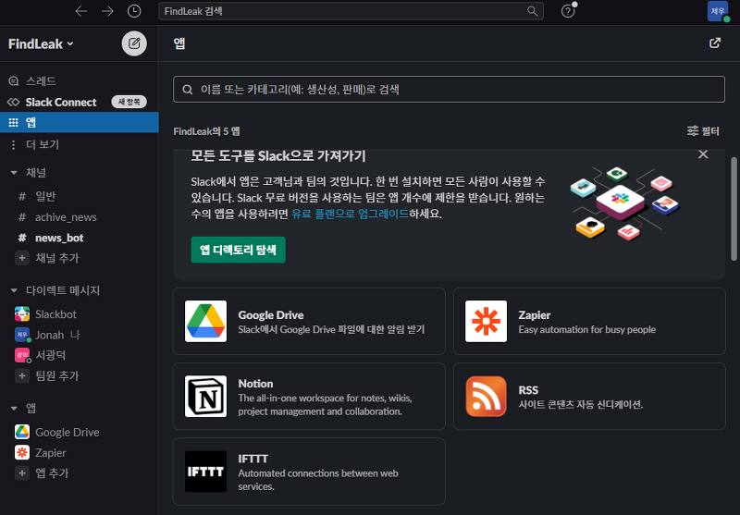Open Google Drive app in sidebar

80,432
